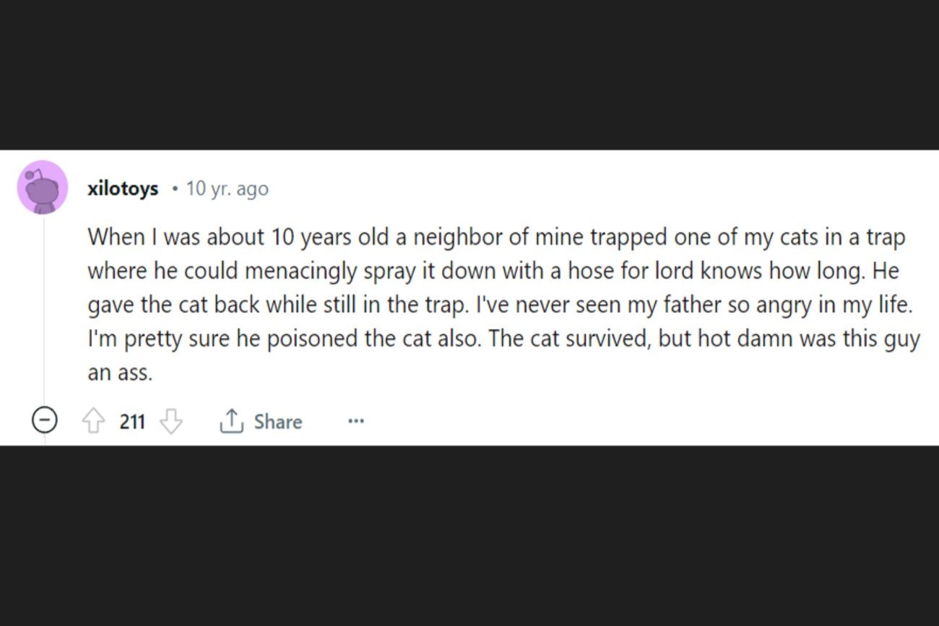Click the comment's first line 'When I was about'
The width and height of the screenshot is (939, 626).
tap(177, 237)
